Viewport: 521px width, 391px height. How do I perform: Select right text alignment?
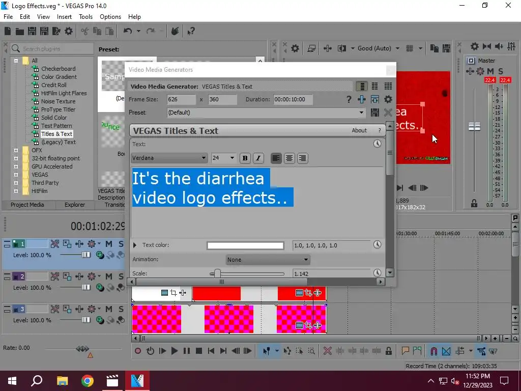(302, 158)
